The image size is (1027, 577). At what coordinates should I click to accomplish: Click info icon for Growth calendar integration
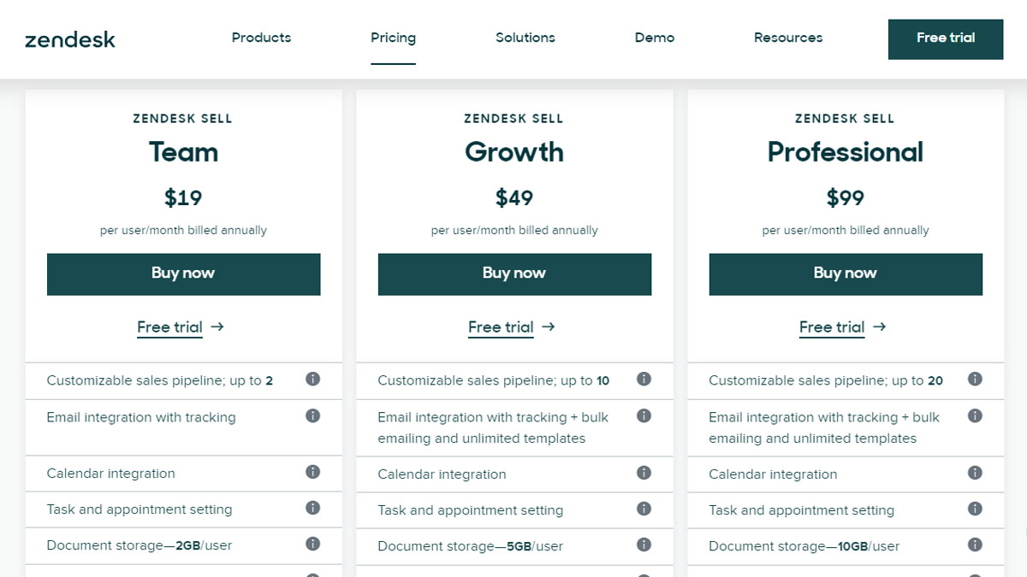click(644, 473)
